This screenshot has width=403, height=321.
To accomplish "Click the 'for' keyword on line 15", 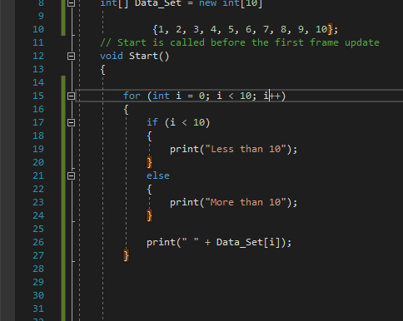I will [132, 96].
